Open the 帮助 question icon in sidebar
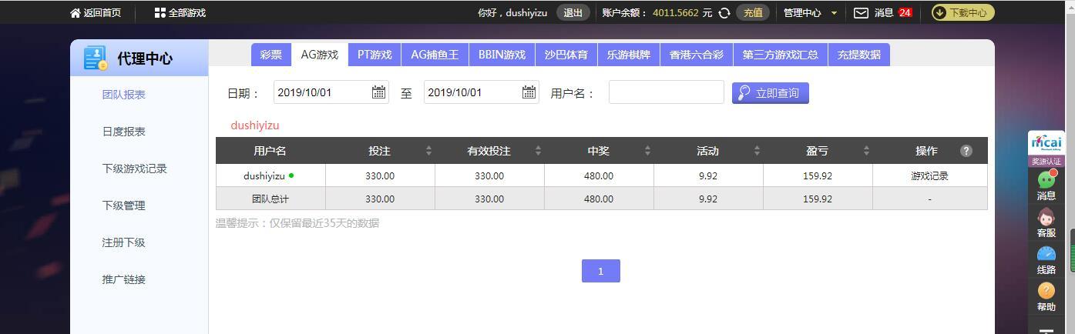 pos(1046,291)
